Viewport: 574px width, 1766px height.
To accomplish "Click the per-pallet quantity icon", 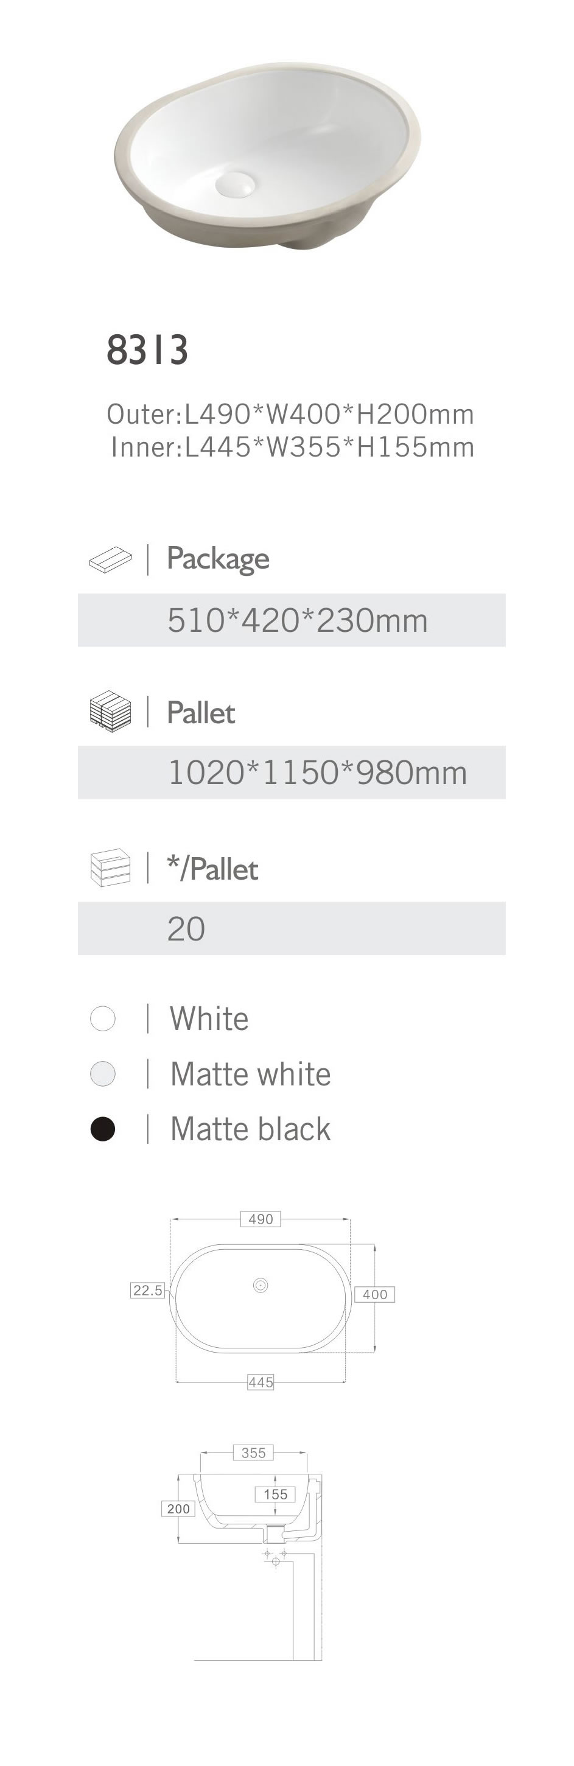I will tap(110, 868).
